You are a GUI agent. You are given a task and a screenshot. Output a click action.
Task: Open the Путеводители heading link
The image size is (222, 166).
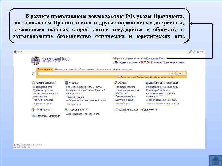[44, 110]
